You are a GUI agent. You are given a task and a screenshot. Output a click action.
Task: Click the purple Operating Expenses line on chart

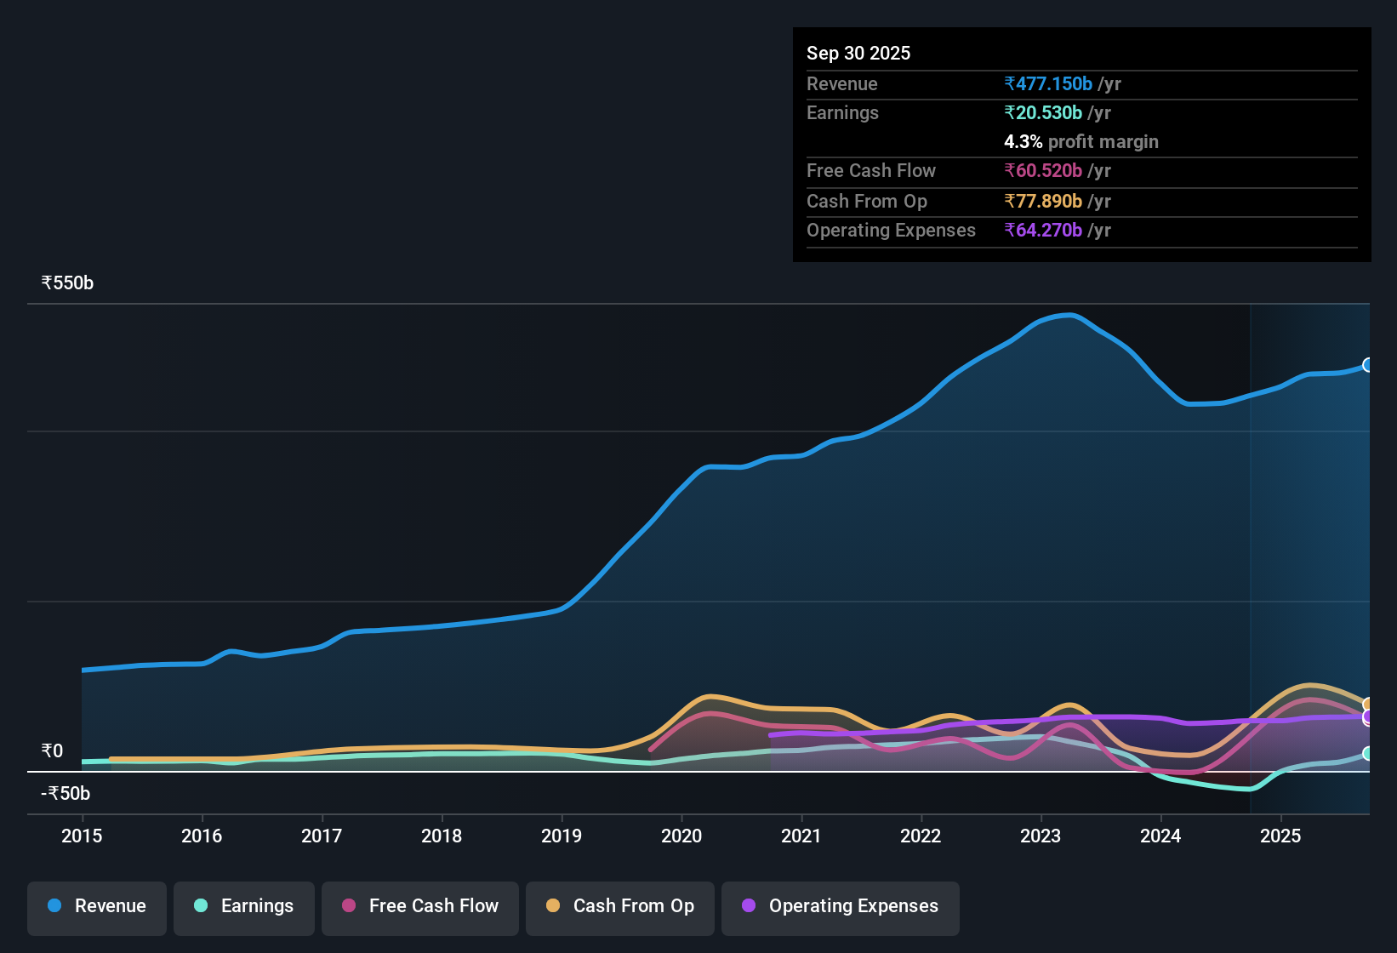click(1106, 717)
